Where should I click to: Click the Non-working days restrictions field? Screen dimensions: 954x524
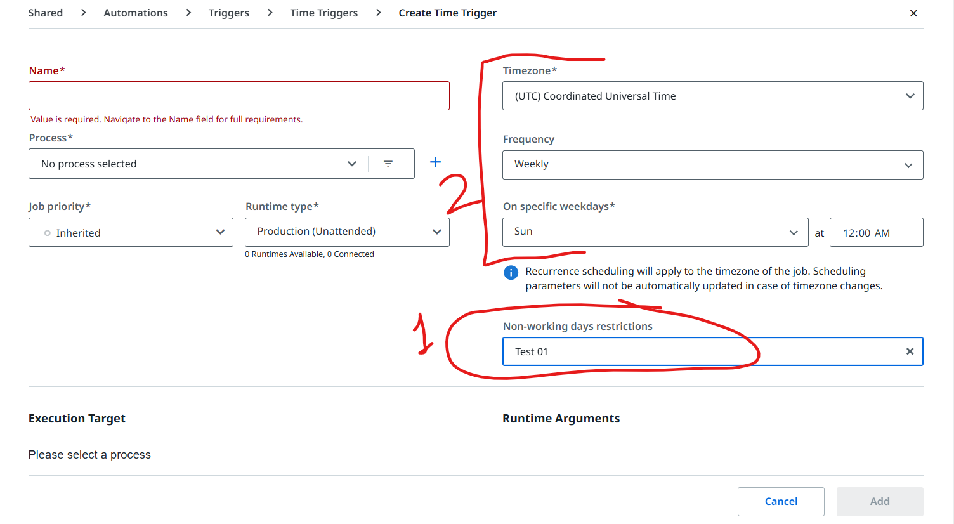coord(698,351)
